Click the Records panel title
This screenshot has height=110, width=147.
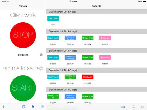click(x=96, y=6)
